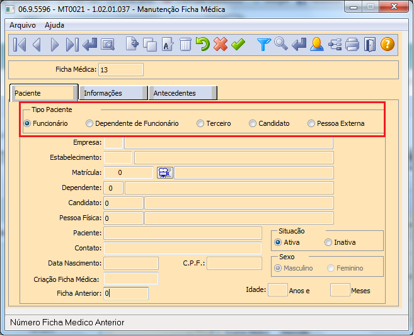Click the C.P.F. field

[x=234, y=263]
